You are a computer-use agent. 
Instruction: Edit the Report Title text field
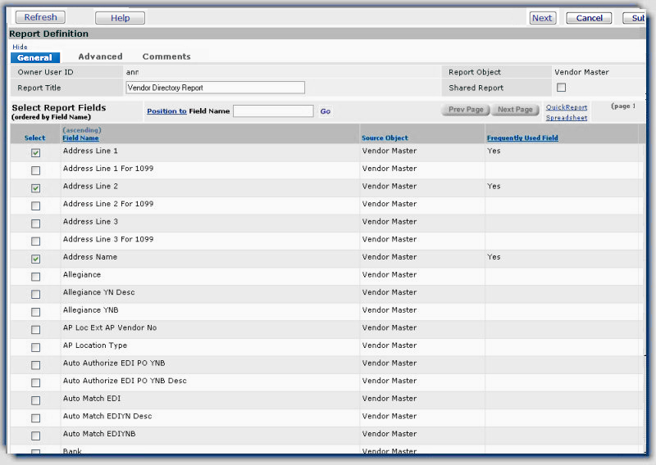tap(215, 88)
